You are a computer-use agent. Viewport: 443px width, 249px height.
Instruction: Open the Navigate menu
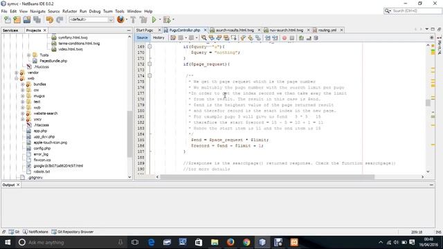tap(37, 11)
